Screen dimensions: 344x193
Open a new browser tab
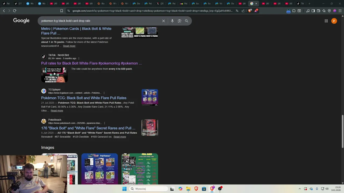click(x=309, y=3)
